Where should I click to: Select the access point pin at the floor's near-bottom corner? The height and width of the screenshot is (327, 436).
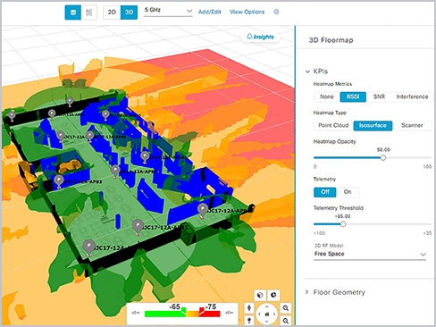tap(88, 248)
